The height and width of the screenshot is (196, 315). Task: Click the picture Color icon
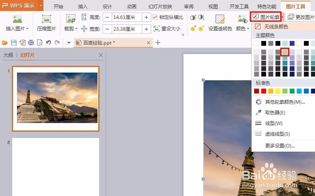[242, 19]
